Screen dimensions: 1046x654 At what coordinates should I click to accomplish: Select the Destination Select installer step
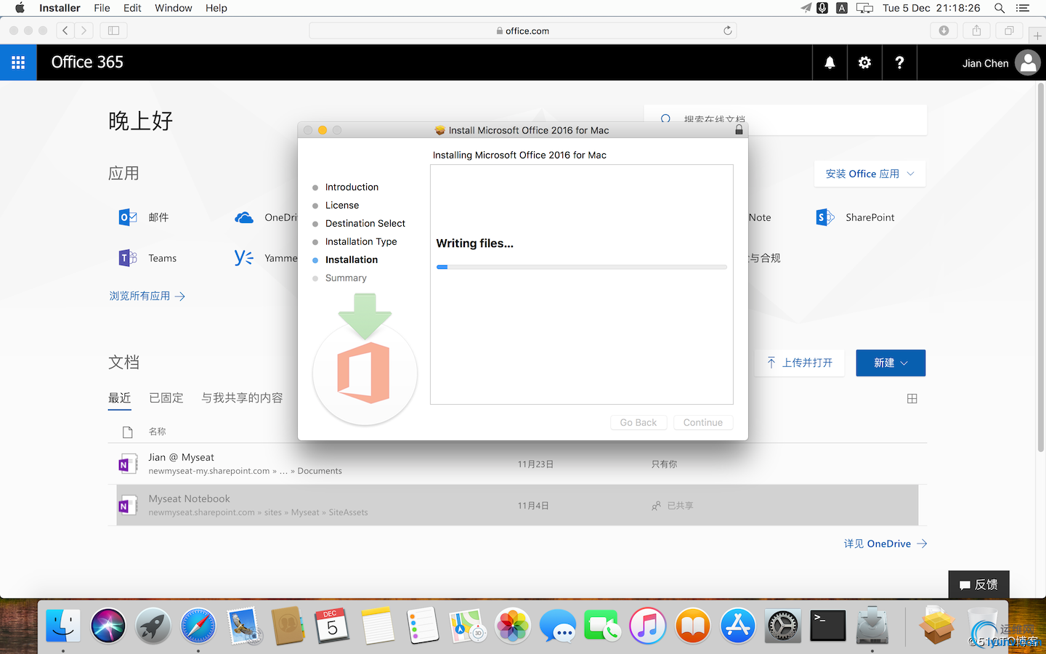point(365,223)
